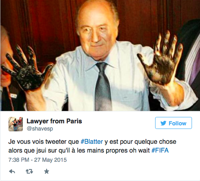The height and width of the screenshot is (181, 200).
Task: Open the @shavesp profile avatar
Action: [x=16, y=124]
